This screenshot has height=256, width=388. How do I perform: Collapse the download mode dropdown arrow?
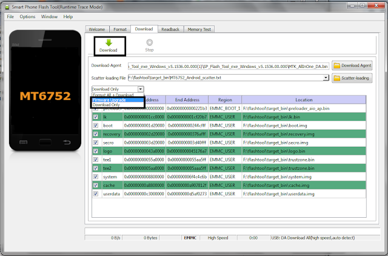141,89
